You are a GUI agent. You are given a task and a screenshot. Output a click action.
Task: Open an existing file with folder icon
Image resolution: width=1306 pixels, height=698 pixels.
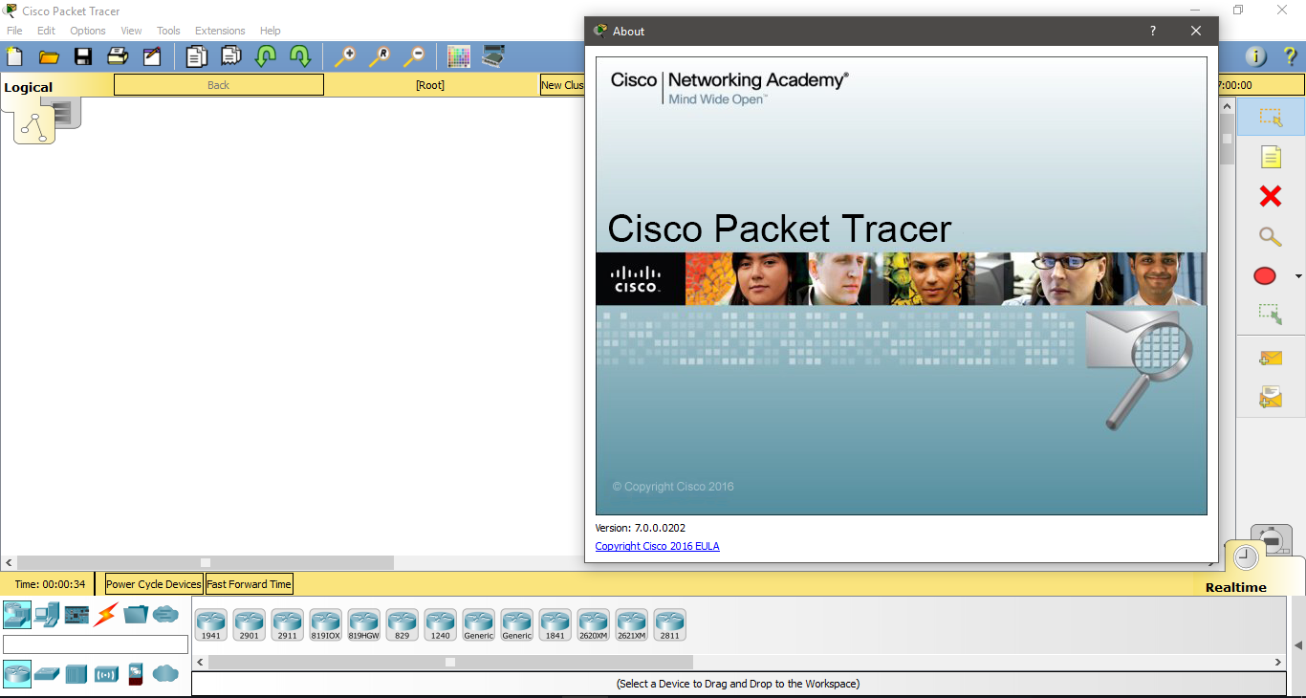tap(49, 56)
